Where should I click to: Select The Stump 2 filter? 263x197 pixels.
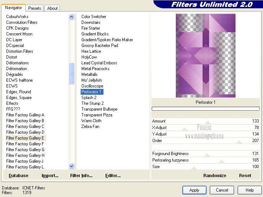click(93, 103)
